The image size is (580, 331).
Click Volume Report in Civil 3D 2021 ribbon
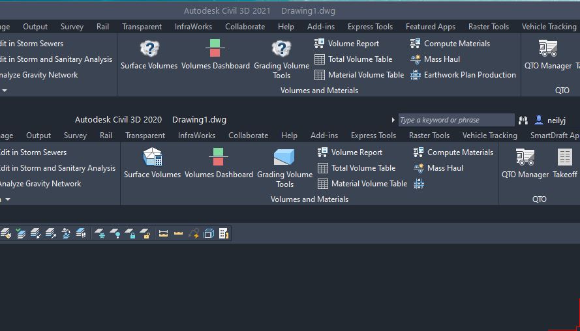click(x=346, y=44)
